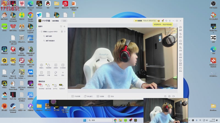Collapse the Logitech BRIO camera source tree
The height and width of the screenshot is (123, 220).
[39, 32]
